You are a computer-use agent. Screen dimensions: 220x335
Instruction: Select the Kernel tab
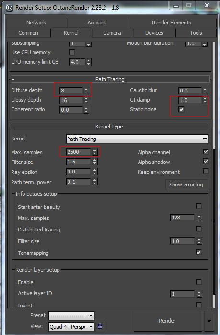[71, 33]
